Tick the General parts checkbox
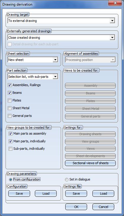 (x=9, y=116)
